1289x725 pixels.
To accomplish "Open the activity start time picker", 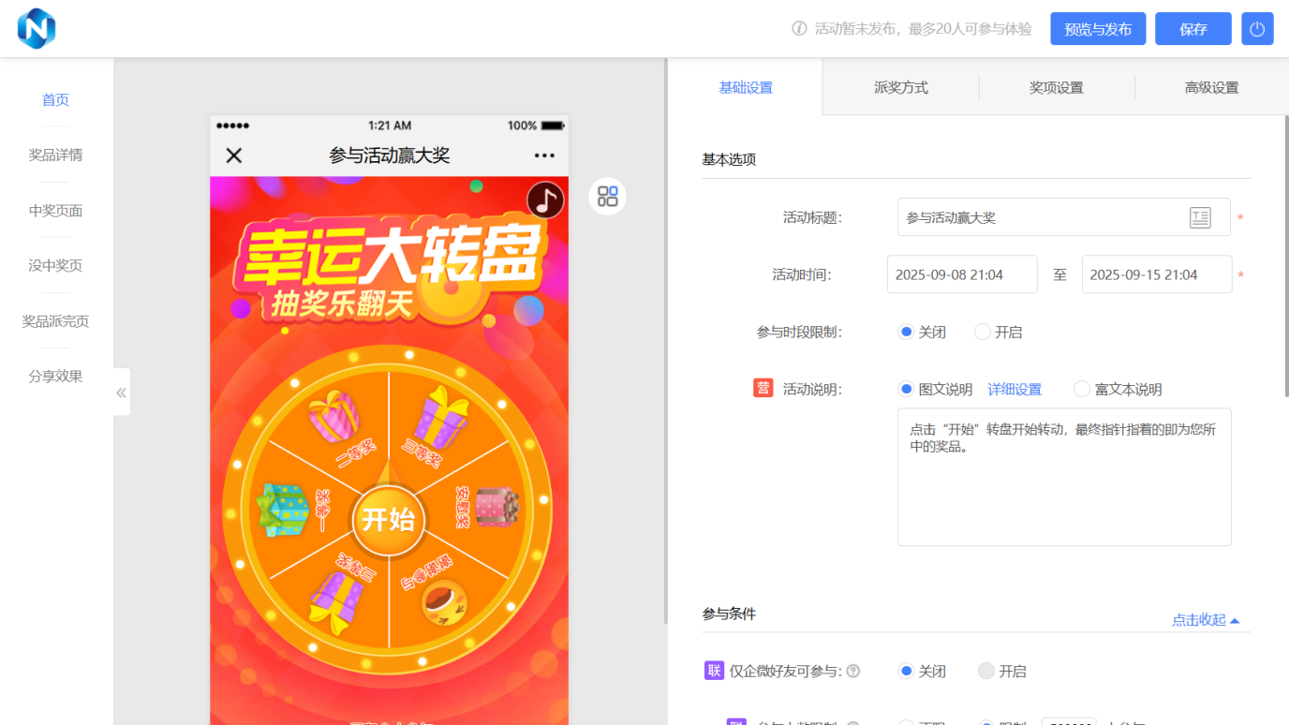I will coord(961,274).
